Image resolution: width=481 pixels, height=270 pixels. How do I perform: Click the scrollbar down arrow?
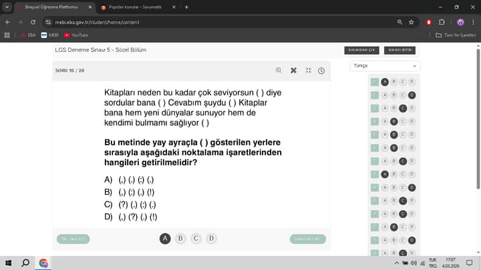[478, 253]
